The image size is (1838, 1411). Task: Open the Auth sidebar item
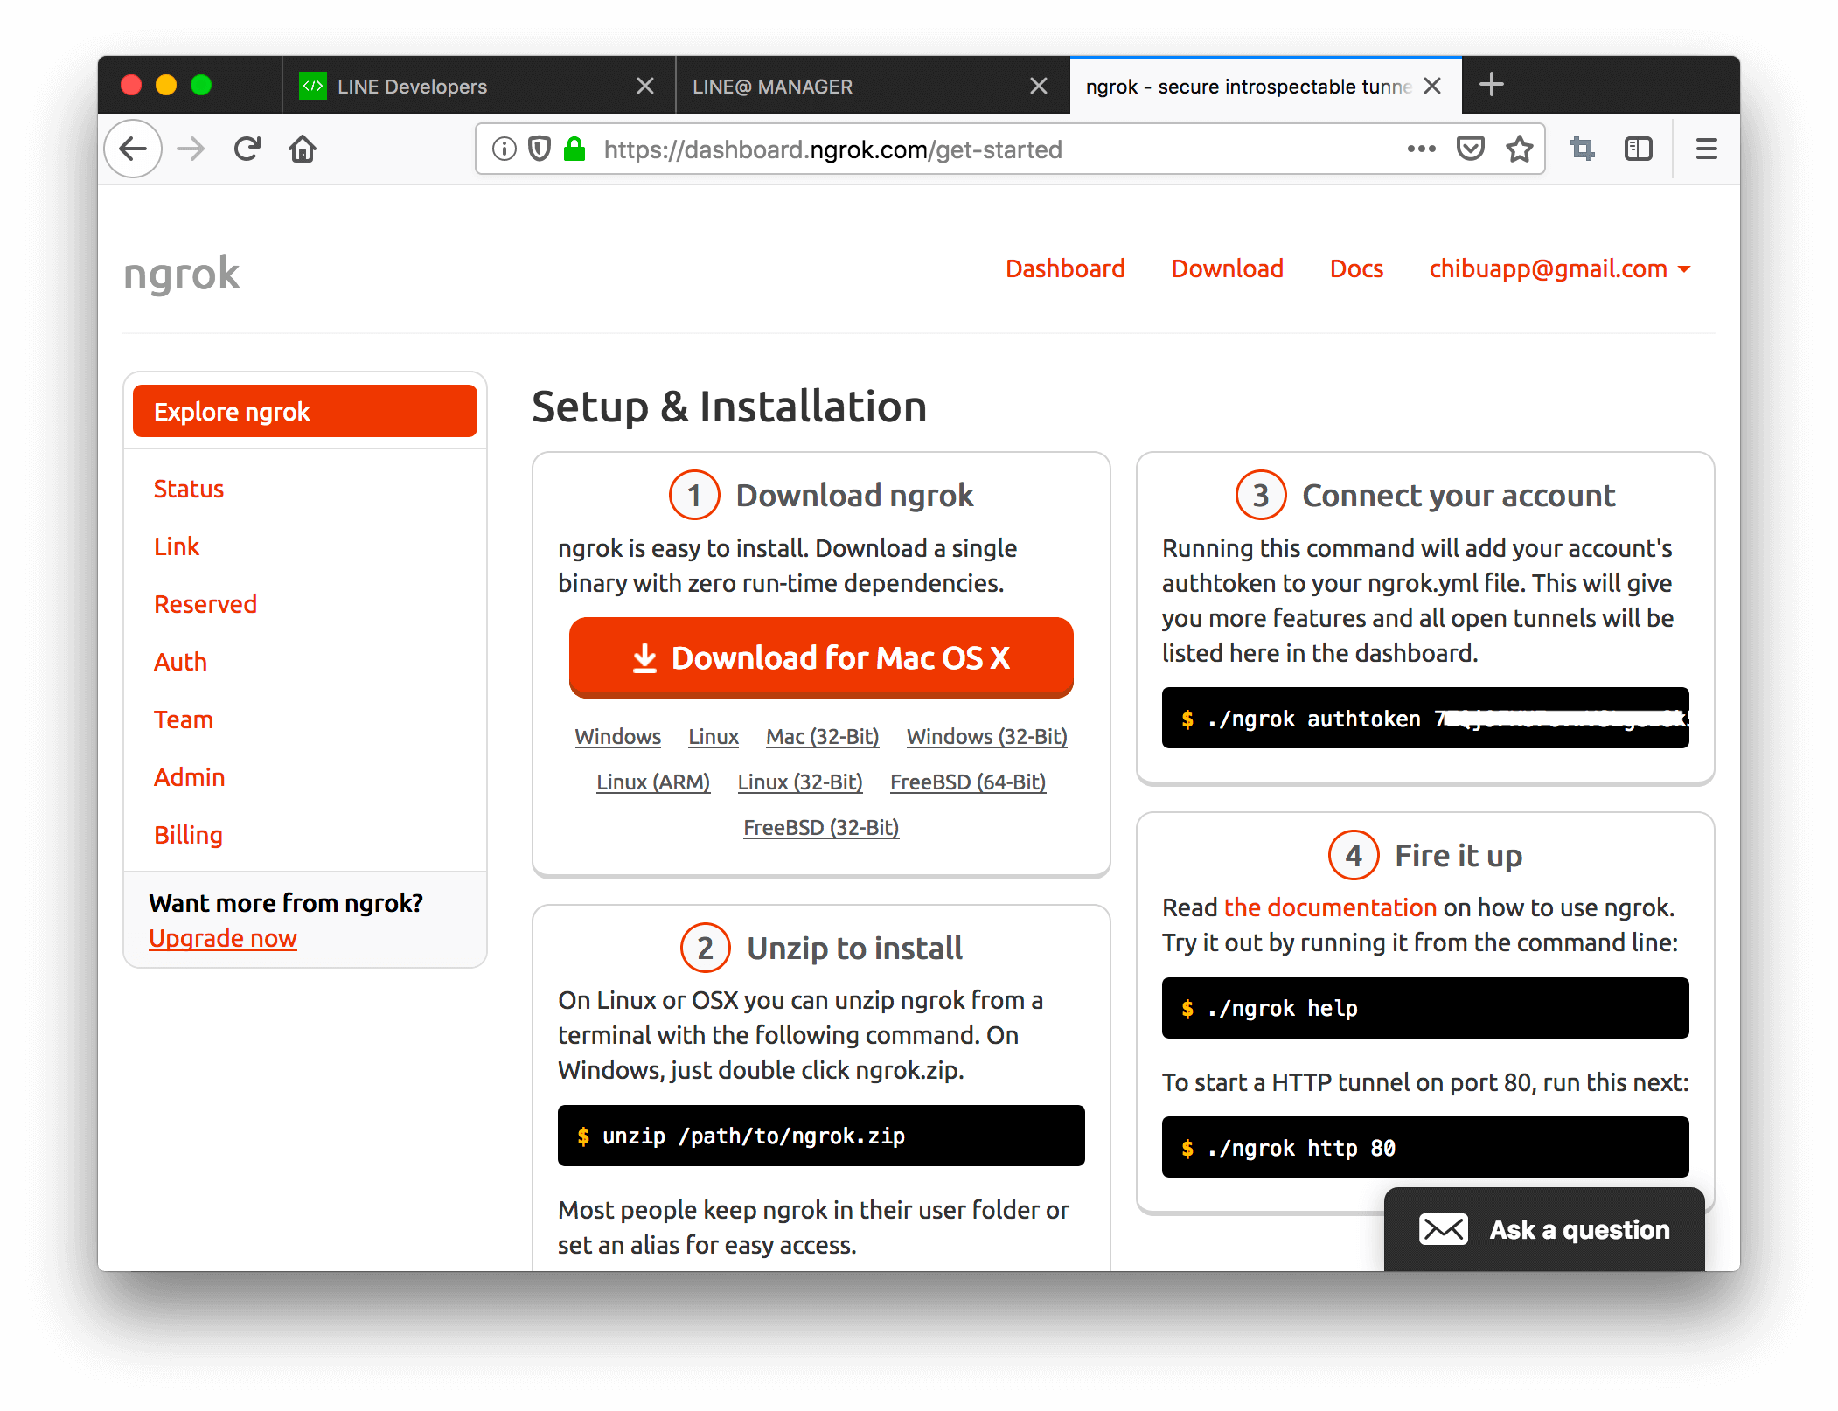click(x=180, y=662)
